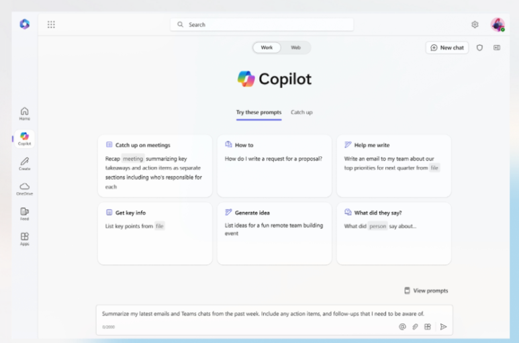
Task: Send the message with arrow icon
Action: (444, 327)
